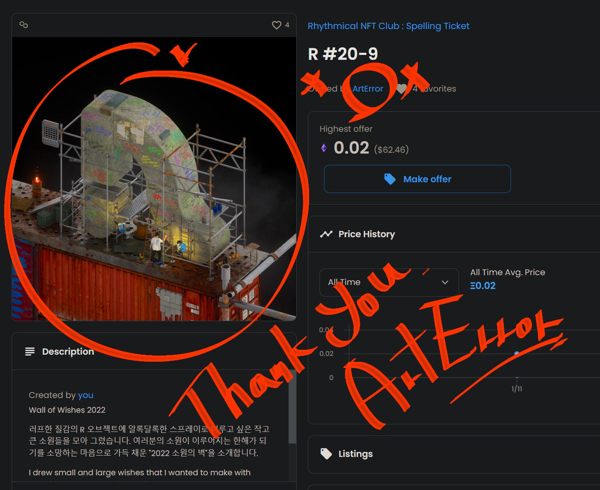600x490 pixels.
Task: Toggle the heart favorite icon above the artwork
Action: [277, 25]
